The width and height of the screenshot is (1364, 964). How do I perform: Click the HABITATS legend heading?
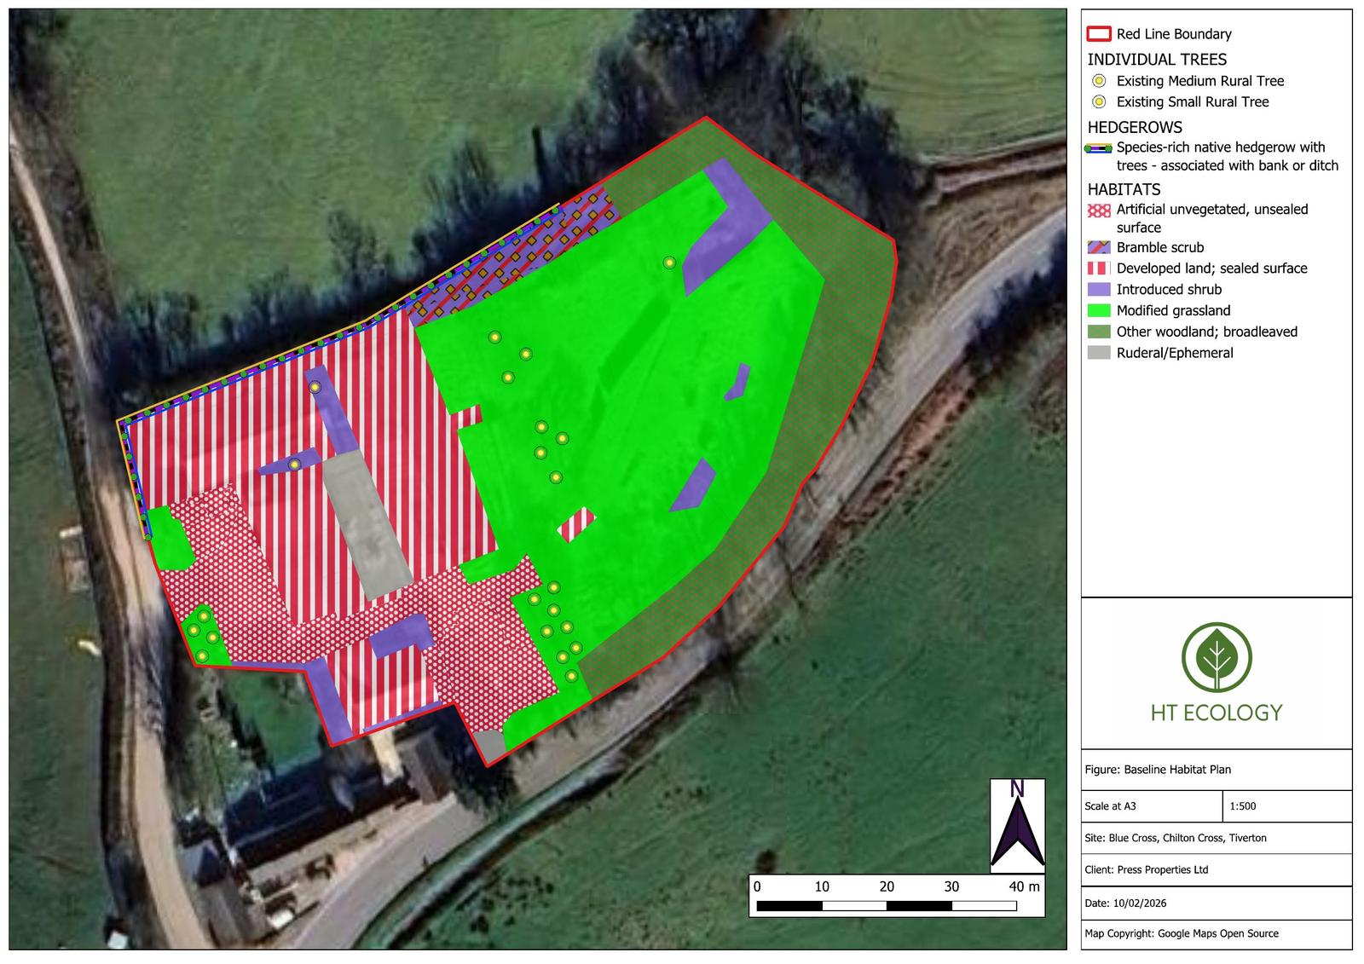click(x=1124, y=189)
